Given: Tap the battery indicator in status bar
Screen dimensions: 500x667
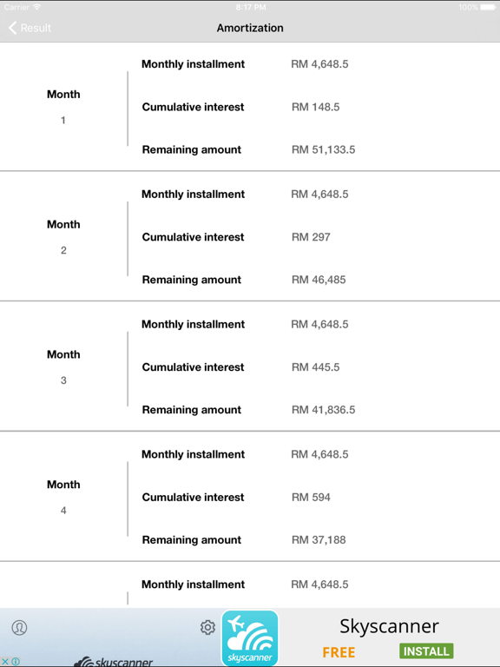Looking at the screenshot, I should pyautogui.click(x=488, y=7).
